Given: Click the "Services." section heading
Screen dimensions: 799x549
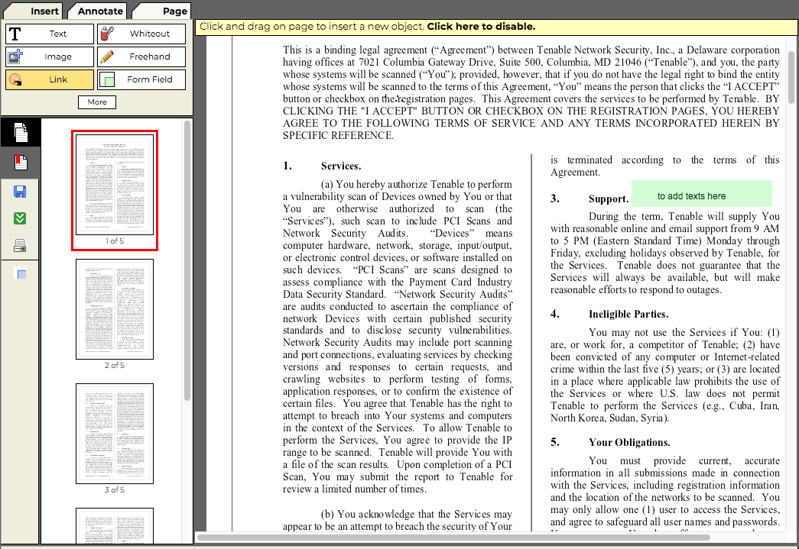Looking at the screenshot, I should [x=341, y=166].
